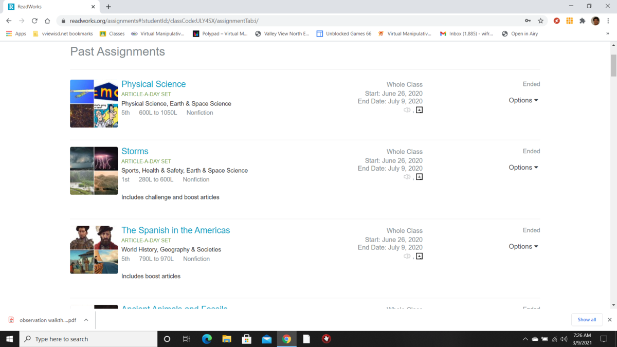
Task: Click Windows taskbar search box
Action: tap(88, 339)
